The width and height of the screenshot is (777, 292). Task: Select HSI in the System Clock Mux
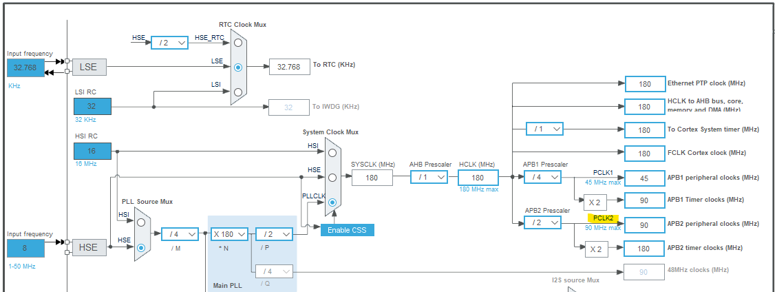[x=332, y=152]
